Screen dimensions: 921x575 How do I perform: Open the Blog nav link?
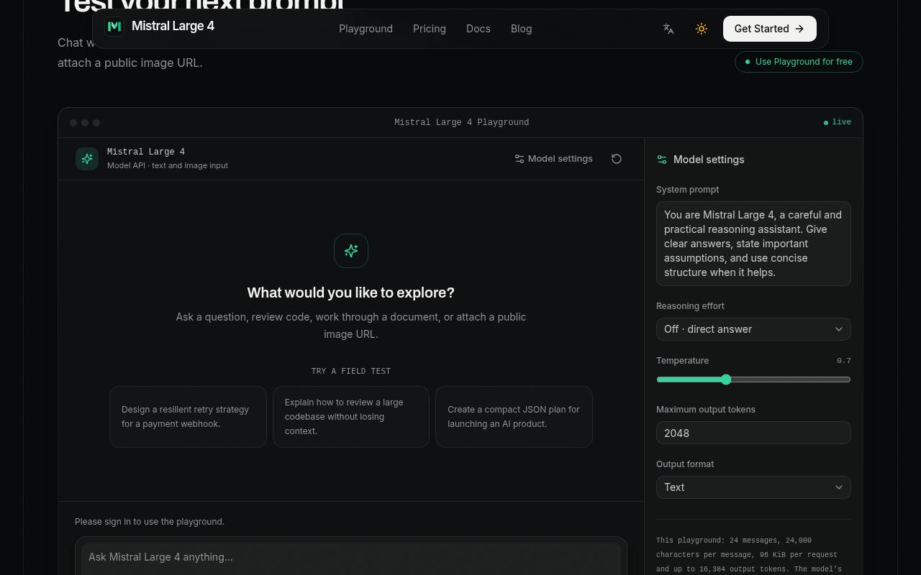tap(522, 29)
